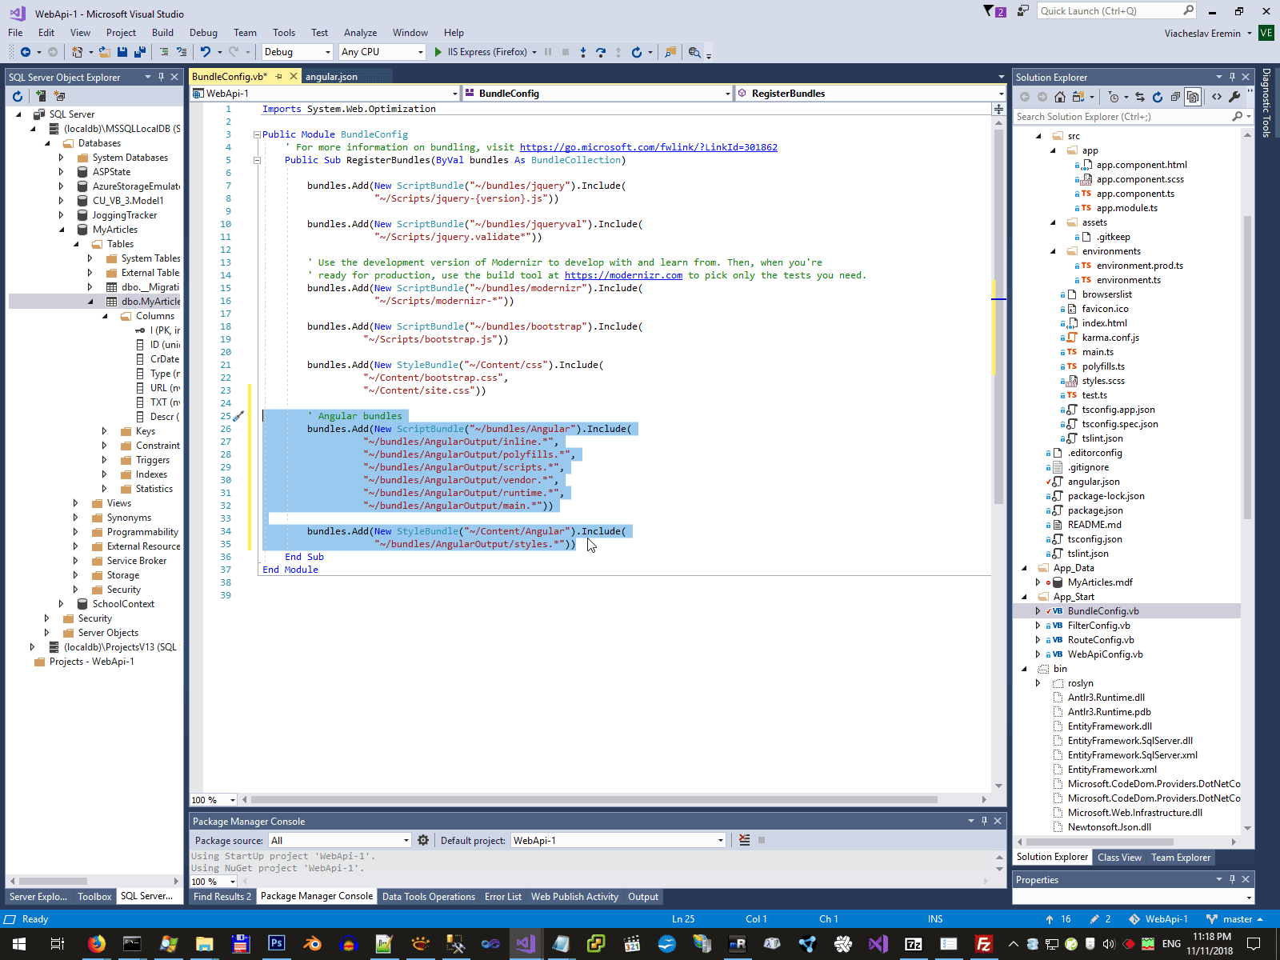Open the Package source dropdown

click(x=406, y=840)
